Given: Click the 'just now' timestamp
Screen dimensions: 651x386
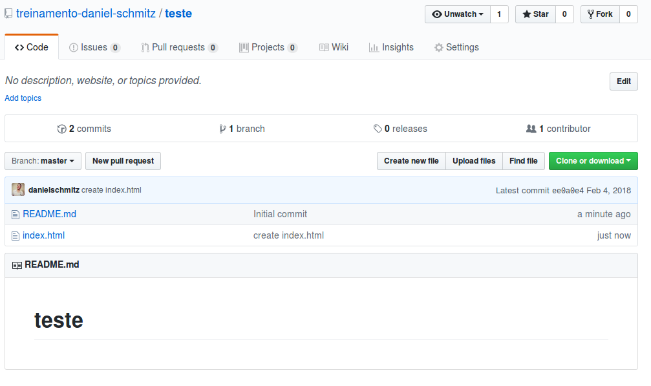Looking at the screenshot, I should [x=614, y=236].
